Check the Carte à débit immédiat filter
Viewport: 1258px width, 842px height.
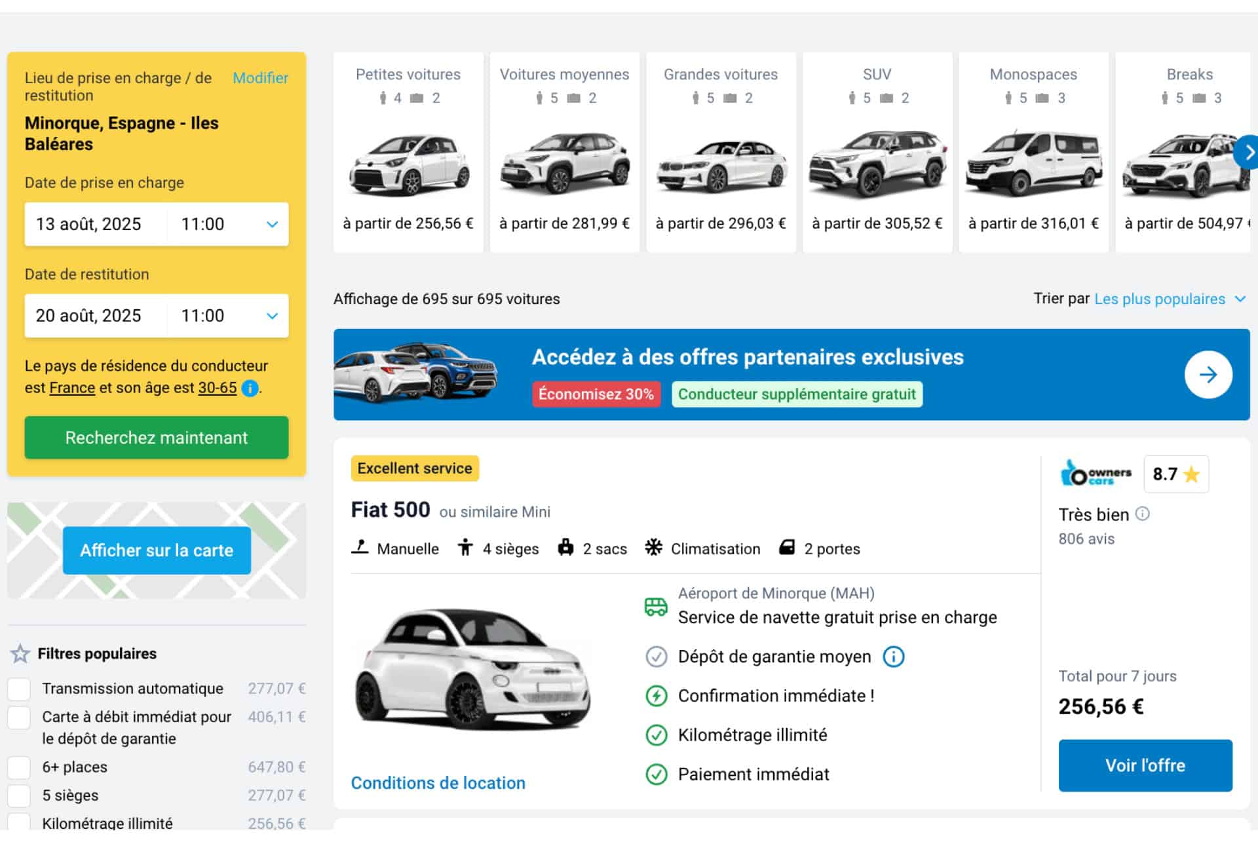click(19, 717)
